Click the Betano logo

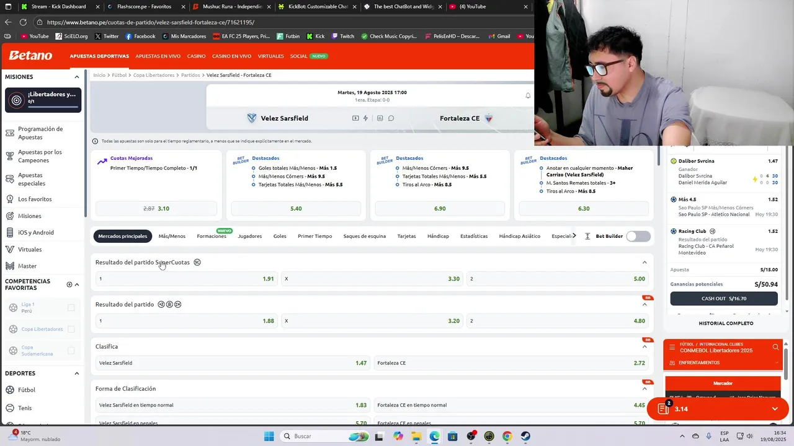coord(30,56)
